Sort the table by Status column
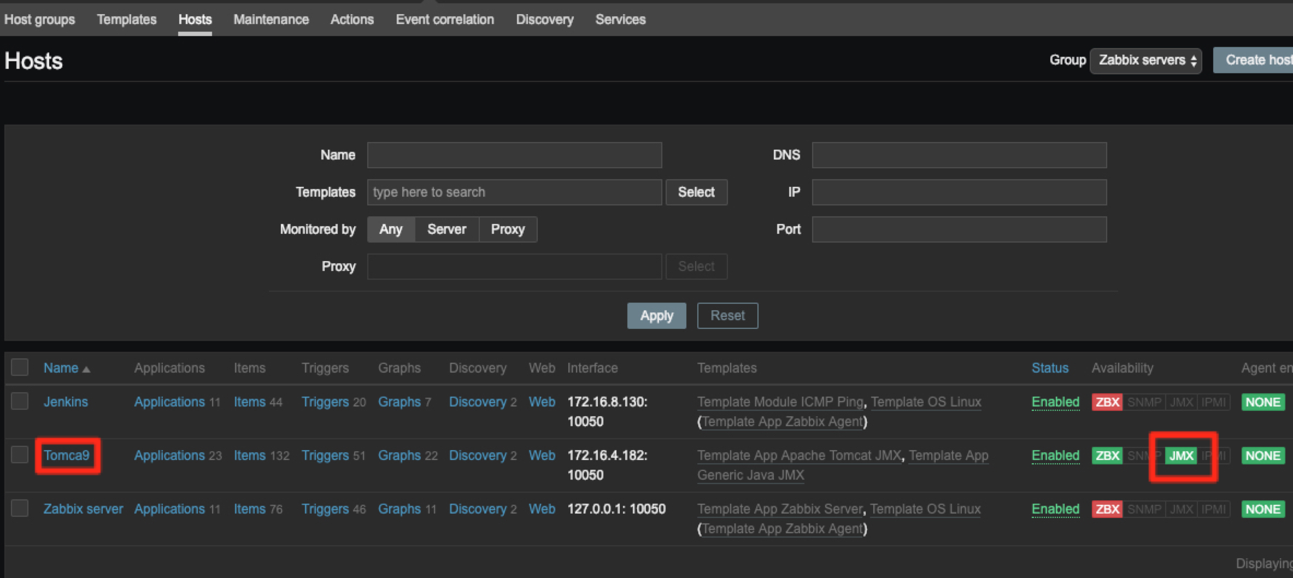This screenshot has height=578, width=1293. (x=1050, y=368)
